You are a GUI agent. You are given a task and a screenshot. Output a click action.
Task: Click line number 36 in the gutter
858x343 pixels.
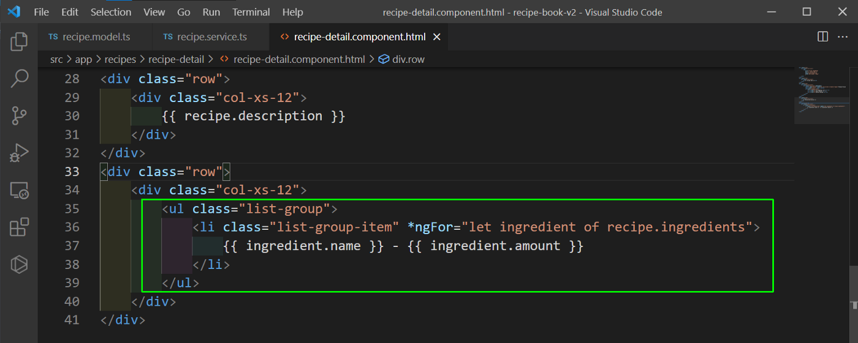click(72, 227)
